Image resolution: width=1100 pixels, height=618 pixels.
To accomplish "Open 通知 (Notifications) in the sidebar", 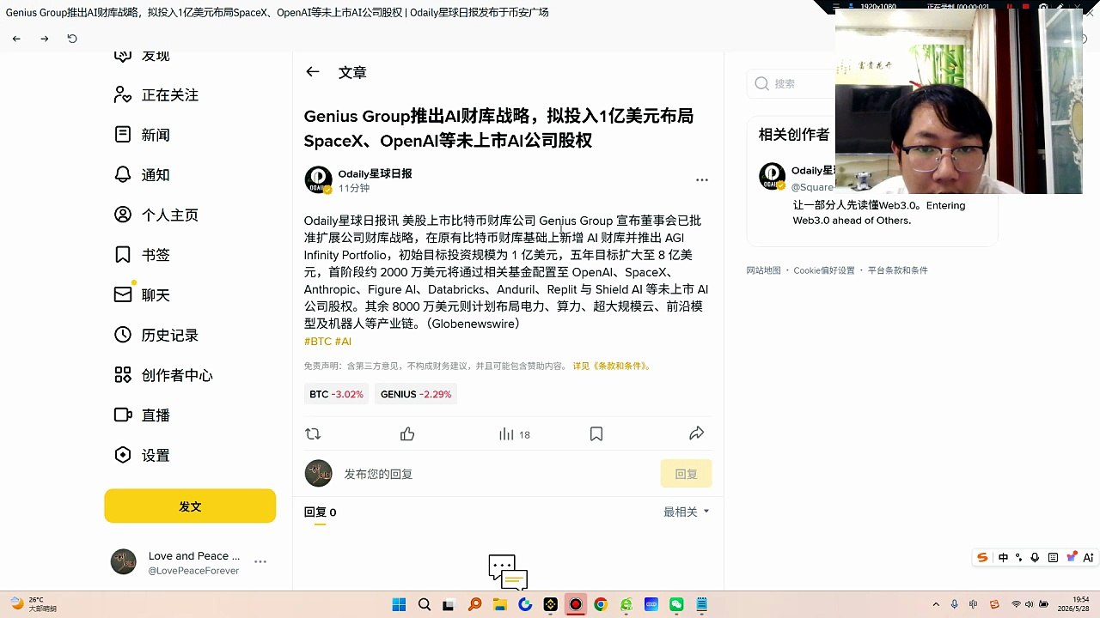I will click(156, 175).
